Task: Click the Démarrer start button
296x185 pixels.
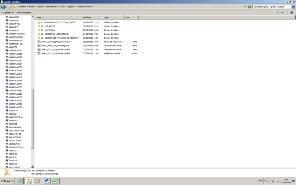Action: [8, 181]
